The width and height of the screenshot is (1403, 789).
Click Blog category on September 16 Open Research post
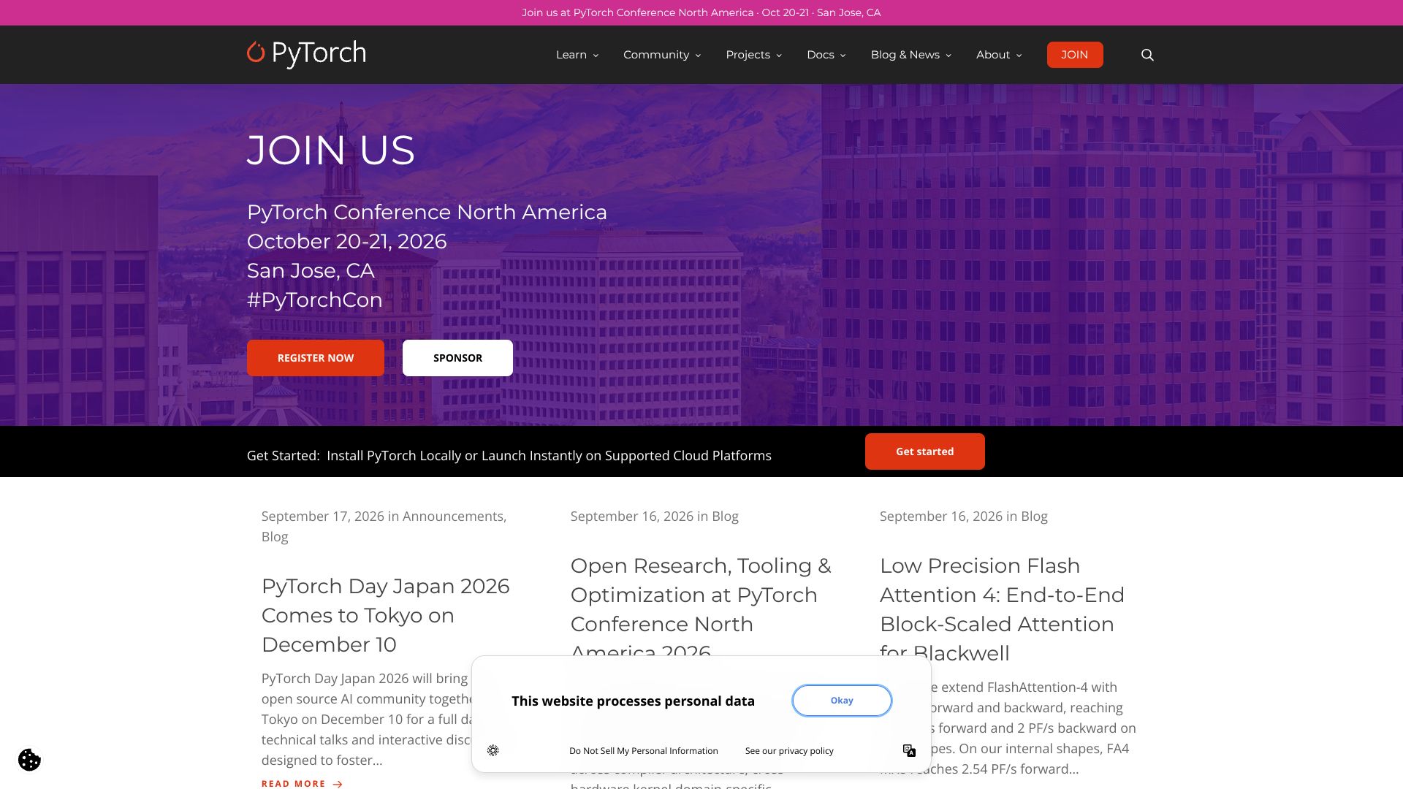point(725,517)
